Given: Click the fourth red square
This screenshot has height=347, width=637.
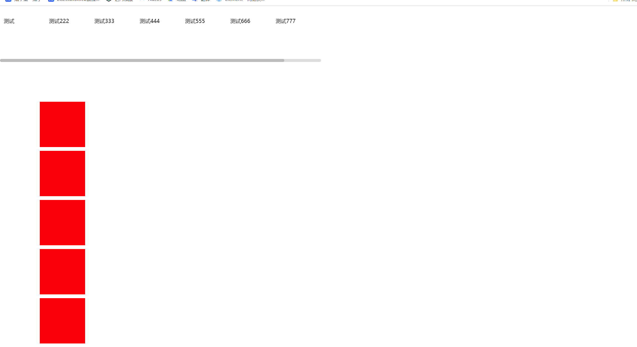Looking at the screenshot, I should 62,272.
